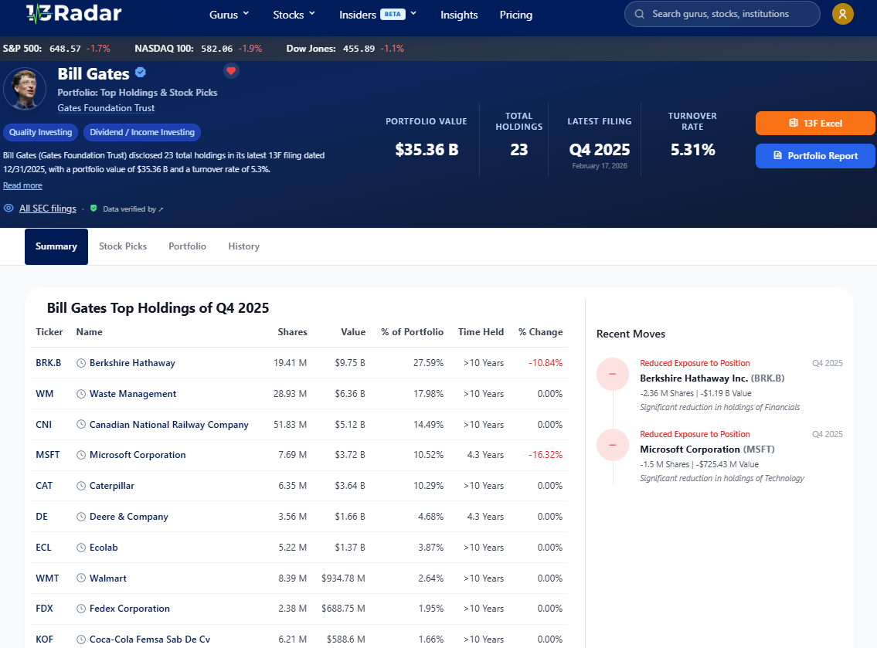This screenshot has height=648, width=877.
Task: Click the Q4 2025 latest filing value
Action: [600, 150]
